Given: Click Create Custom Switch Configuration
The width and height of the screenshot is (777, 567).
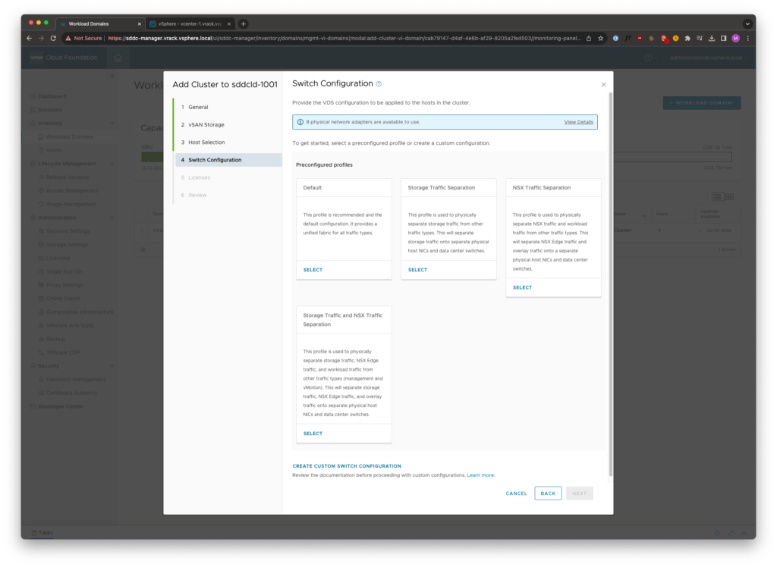Looking at the screenshot, I should coord(347,466).
